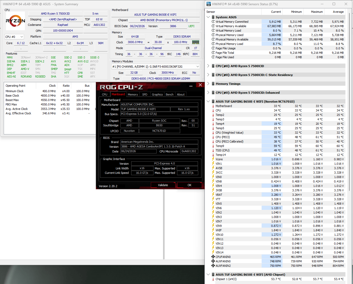The width and height of the screenshot is (353, 284).
Task: Minimize the ROG CPU-Z window
Action: (x=191, y=85)
